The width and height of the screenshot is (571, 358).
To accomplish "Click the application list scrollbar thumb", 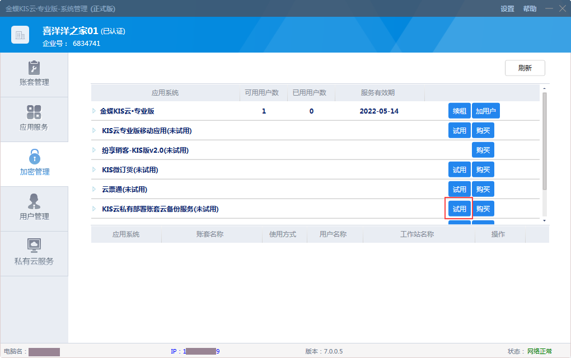I will point(545,141).
